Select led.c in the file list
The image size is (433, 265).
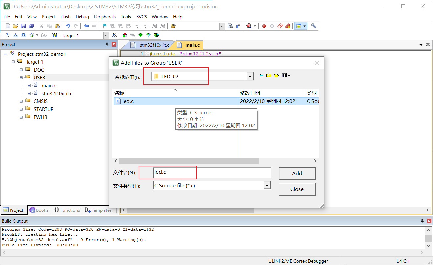point(128,101)
